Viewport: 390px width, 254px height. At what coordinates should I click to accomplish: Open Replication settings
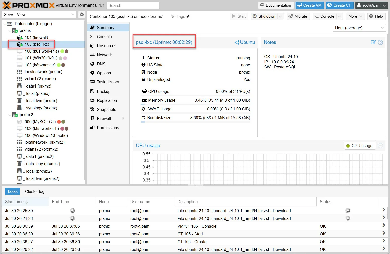coord(107,100)
